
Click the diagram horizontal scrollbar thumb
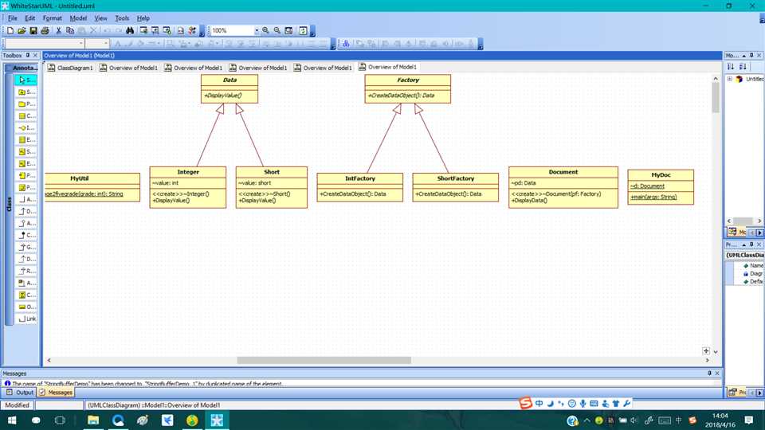tap(324, 360)
